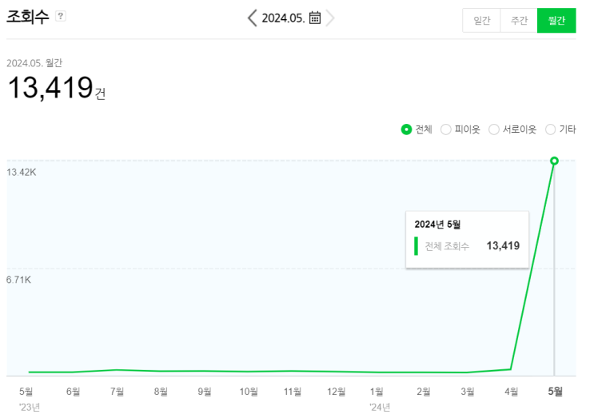
Task: Click the 전체 조회수 tooltip label
Action: click(447, 246)
